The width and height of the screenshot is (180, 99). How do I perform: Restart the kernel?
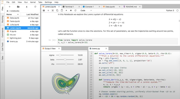click(75, 11)
